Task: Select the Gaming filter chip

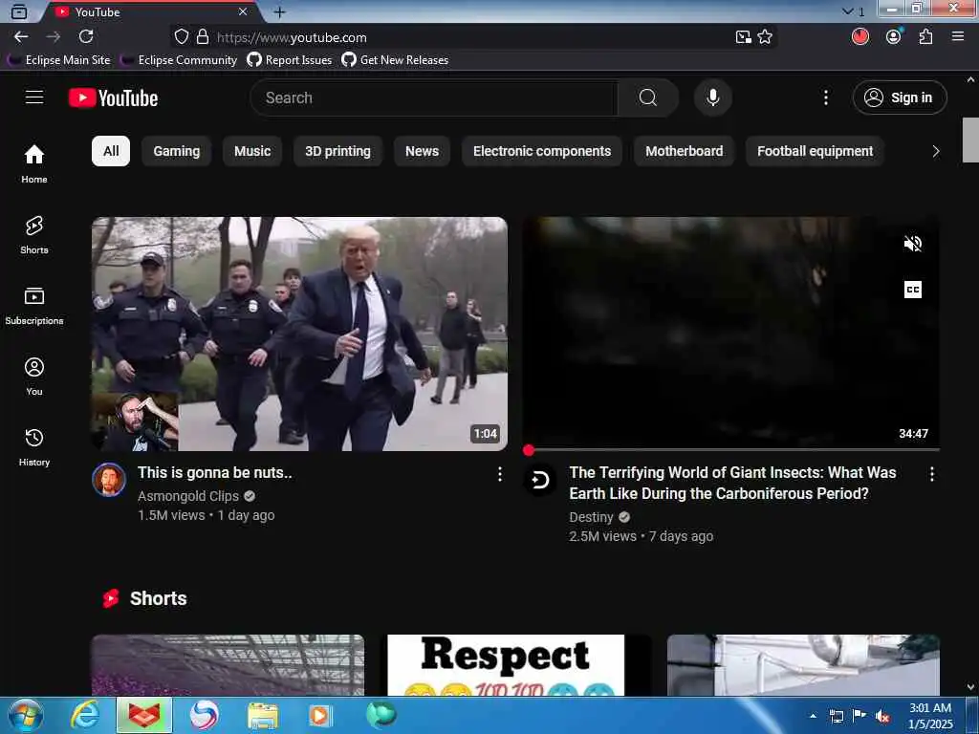Action: 177,151
